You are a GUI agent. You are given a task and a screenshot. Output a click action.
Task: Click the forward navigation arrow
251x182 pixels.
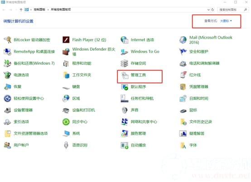coord(11,10)
